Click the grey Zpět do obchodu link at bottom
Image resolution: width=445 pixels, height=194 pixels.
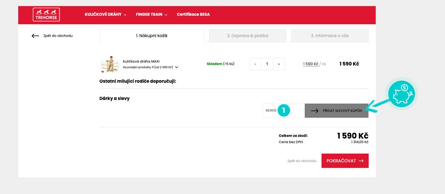pos(302,161)
